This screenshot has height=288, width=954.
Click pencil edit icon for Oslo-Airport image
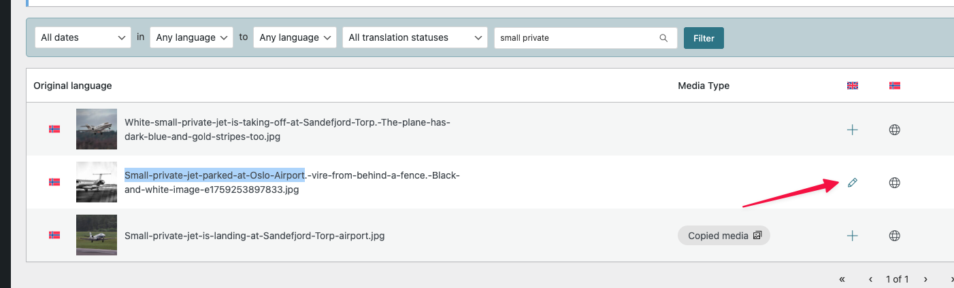[852, 183]
